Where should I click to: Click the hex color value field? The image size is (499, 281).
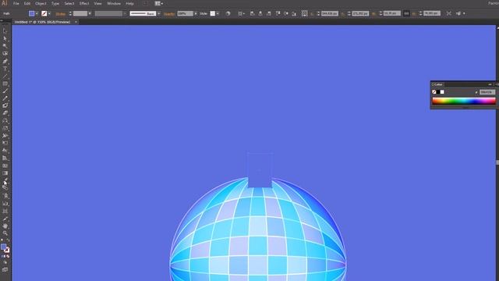(x=487, y=92)
